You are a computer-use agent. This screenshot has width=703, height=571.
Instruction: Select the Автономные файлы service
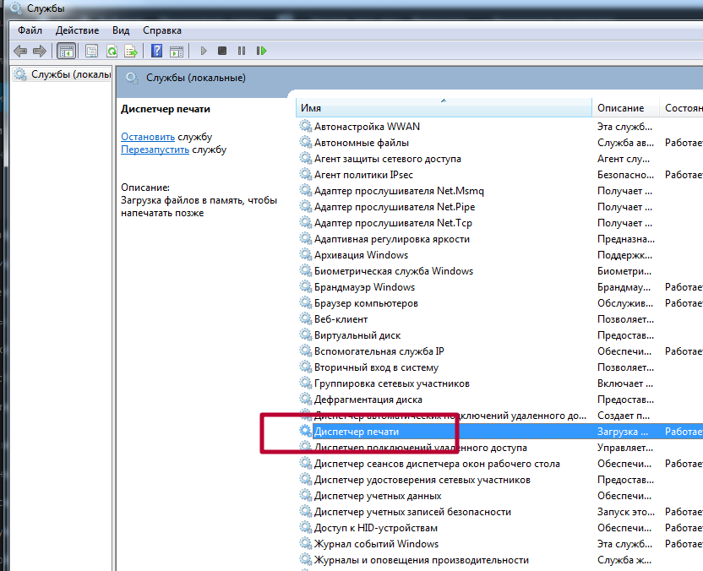click(362, 143)
